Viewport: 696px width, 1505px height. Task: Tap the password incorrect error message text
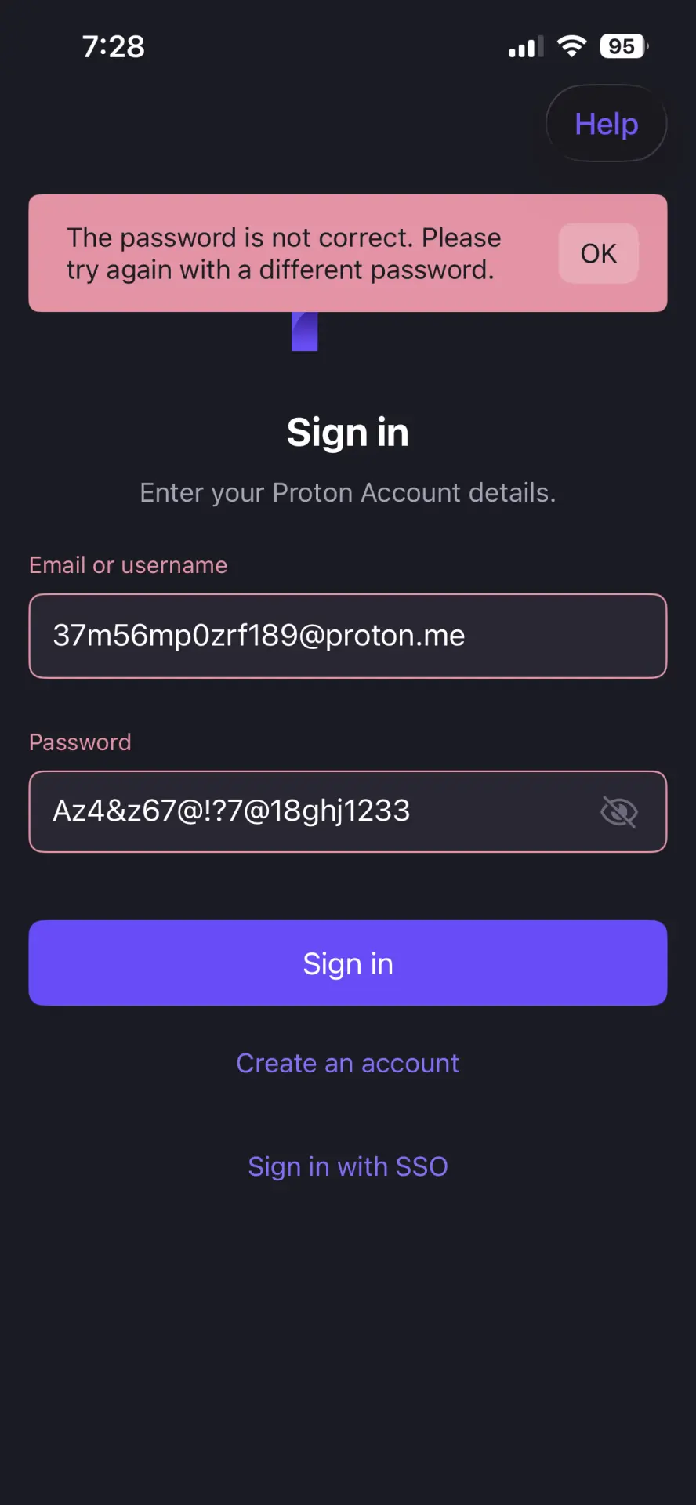pyautogui.click(x=284, y=253)
